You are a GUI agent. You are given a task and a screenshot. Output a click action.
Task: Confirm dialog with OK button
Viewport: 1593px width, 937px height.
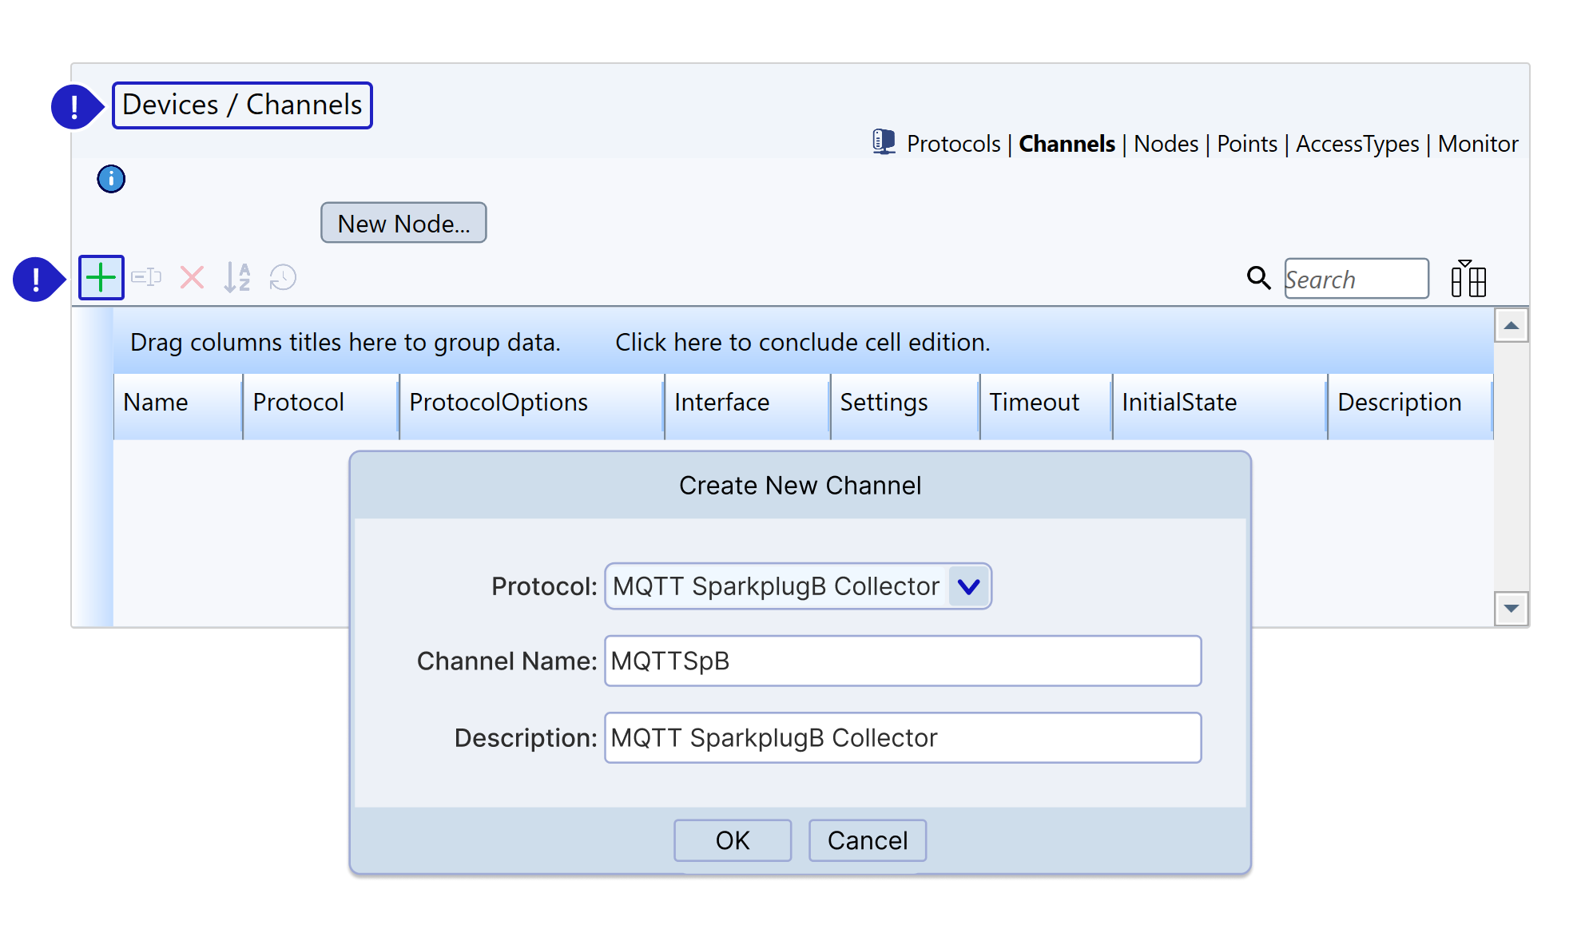tap(733, 840)
